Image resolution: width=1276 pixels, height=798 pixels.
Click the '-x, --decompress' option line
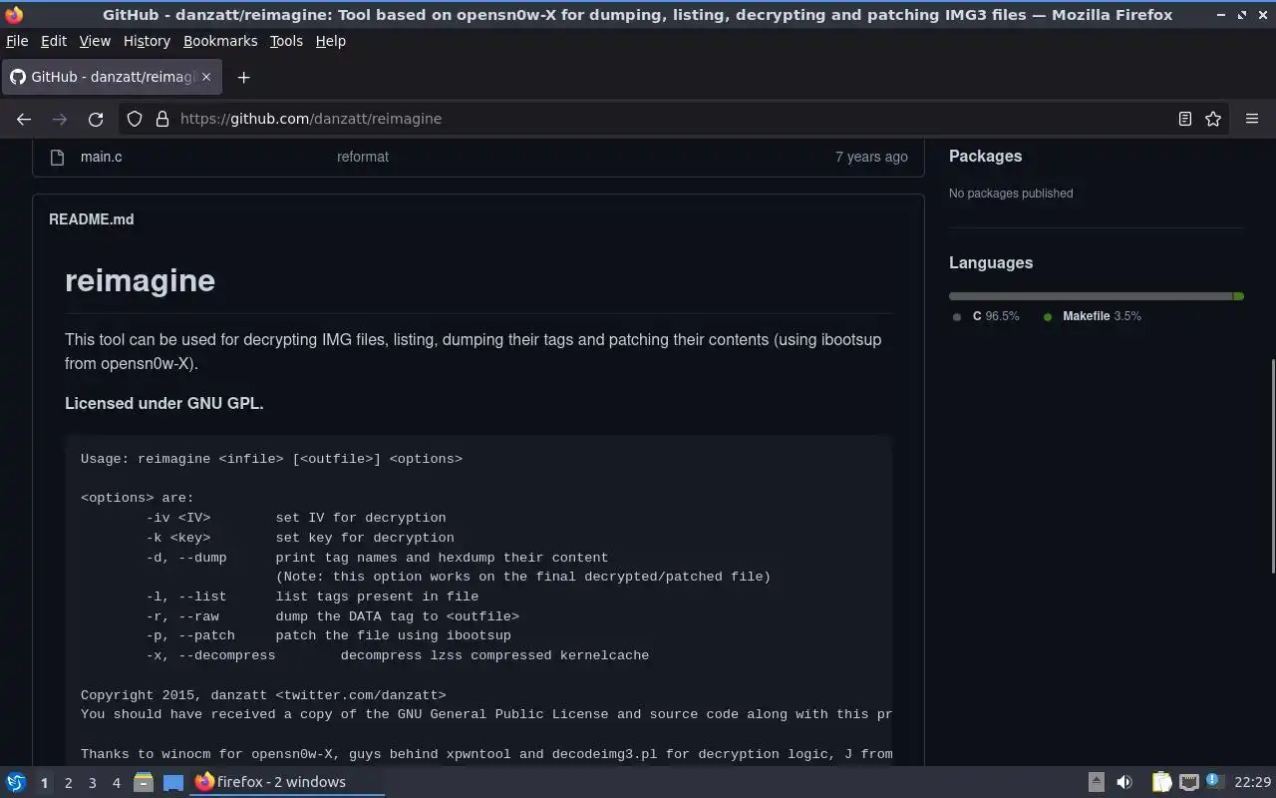[x=397, y=655]
